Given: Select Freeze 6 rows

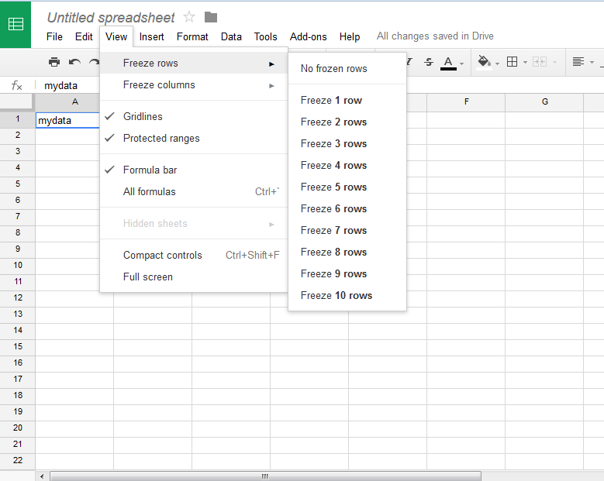Looking at the screenshot, I should click(x=347, y=208).
